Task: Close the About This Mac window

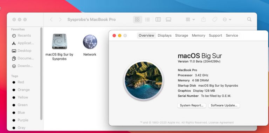Action: pyautogui.click(x=114, y=36)
